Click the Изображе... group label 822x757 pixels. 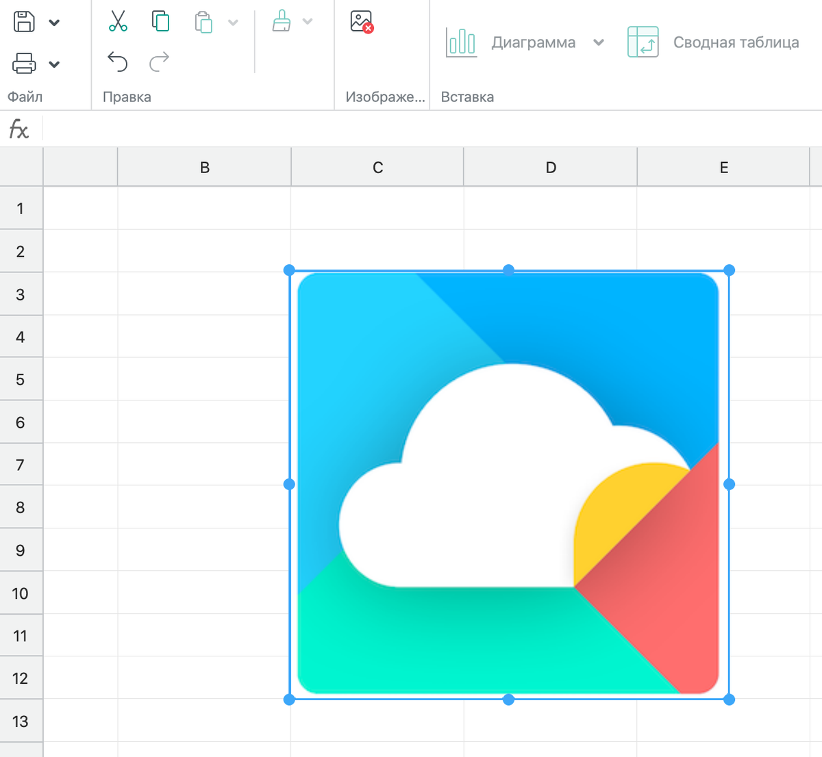pyautogui.click(x=386, y=97)
